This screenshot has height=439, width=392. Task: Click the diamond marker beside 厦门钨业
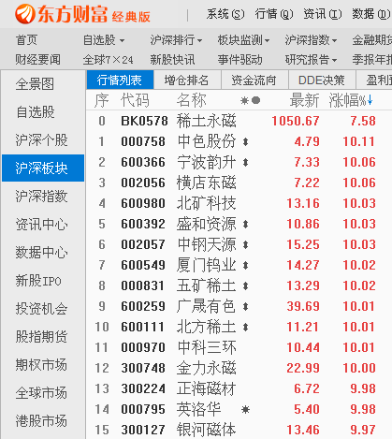coord(246,265)
